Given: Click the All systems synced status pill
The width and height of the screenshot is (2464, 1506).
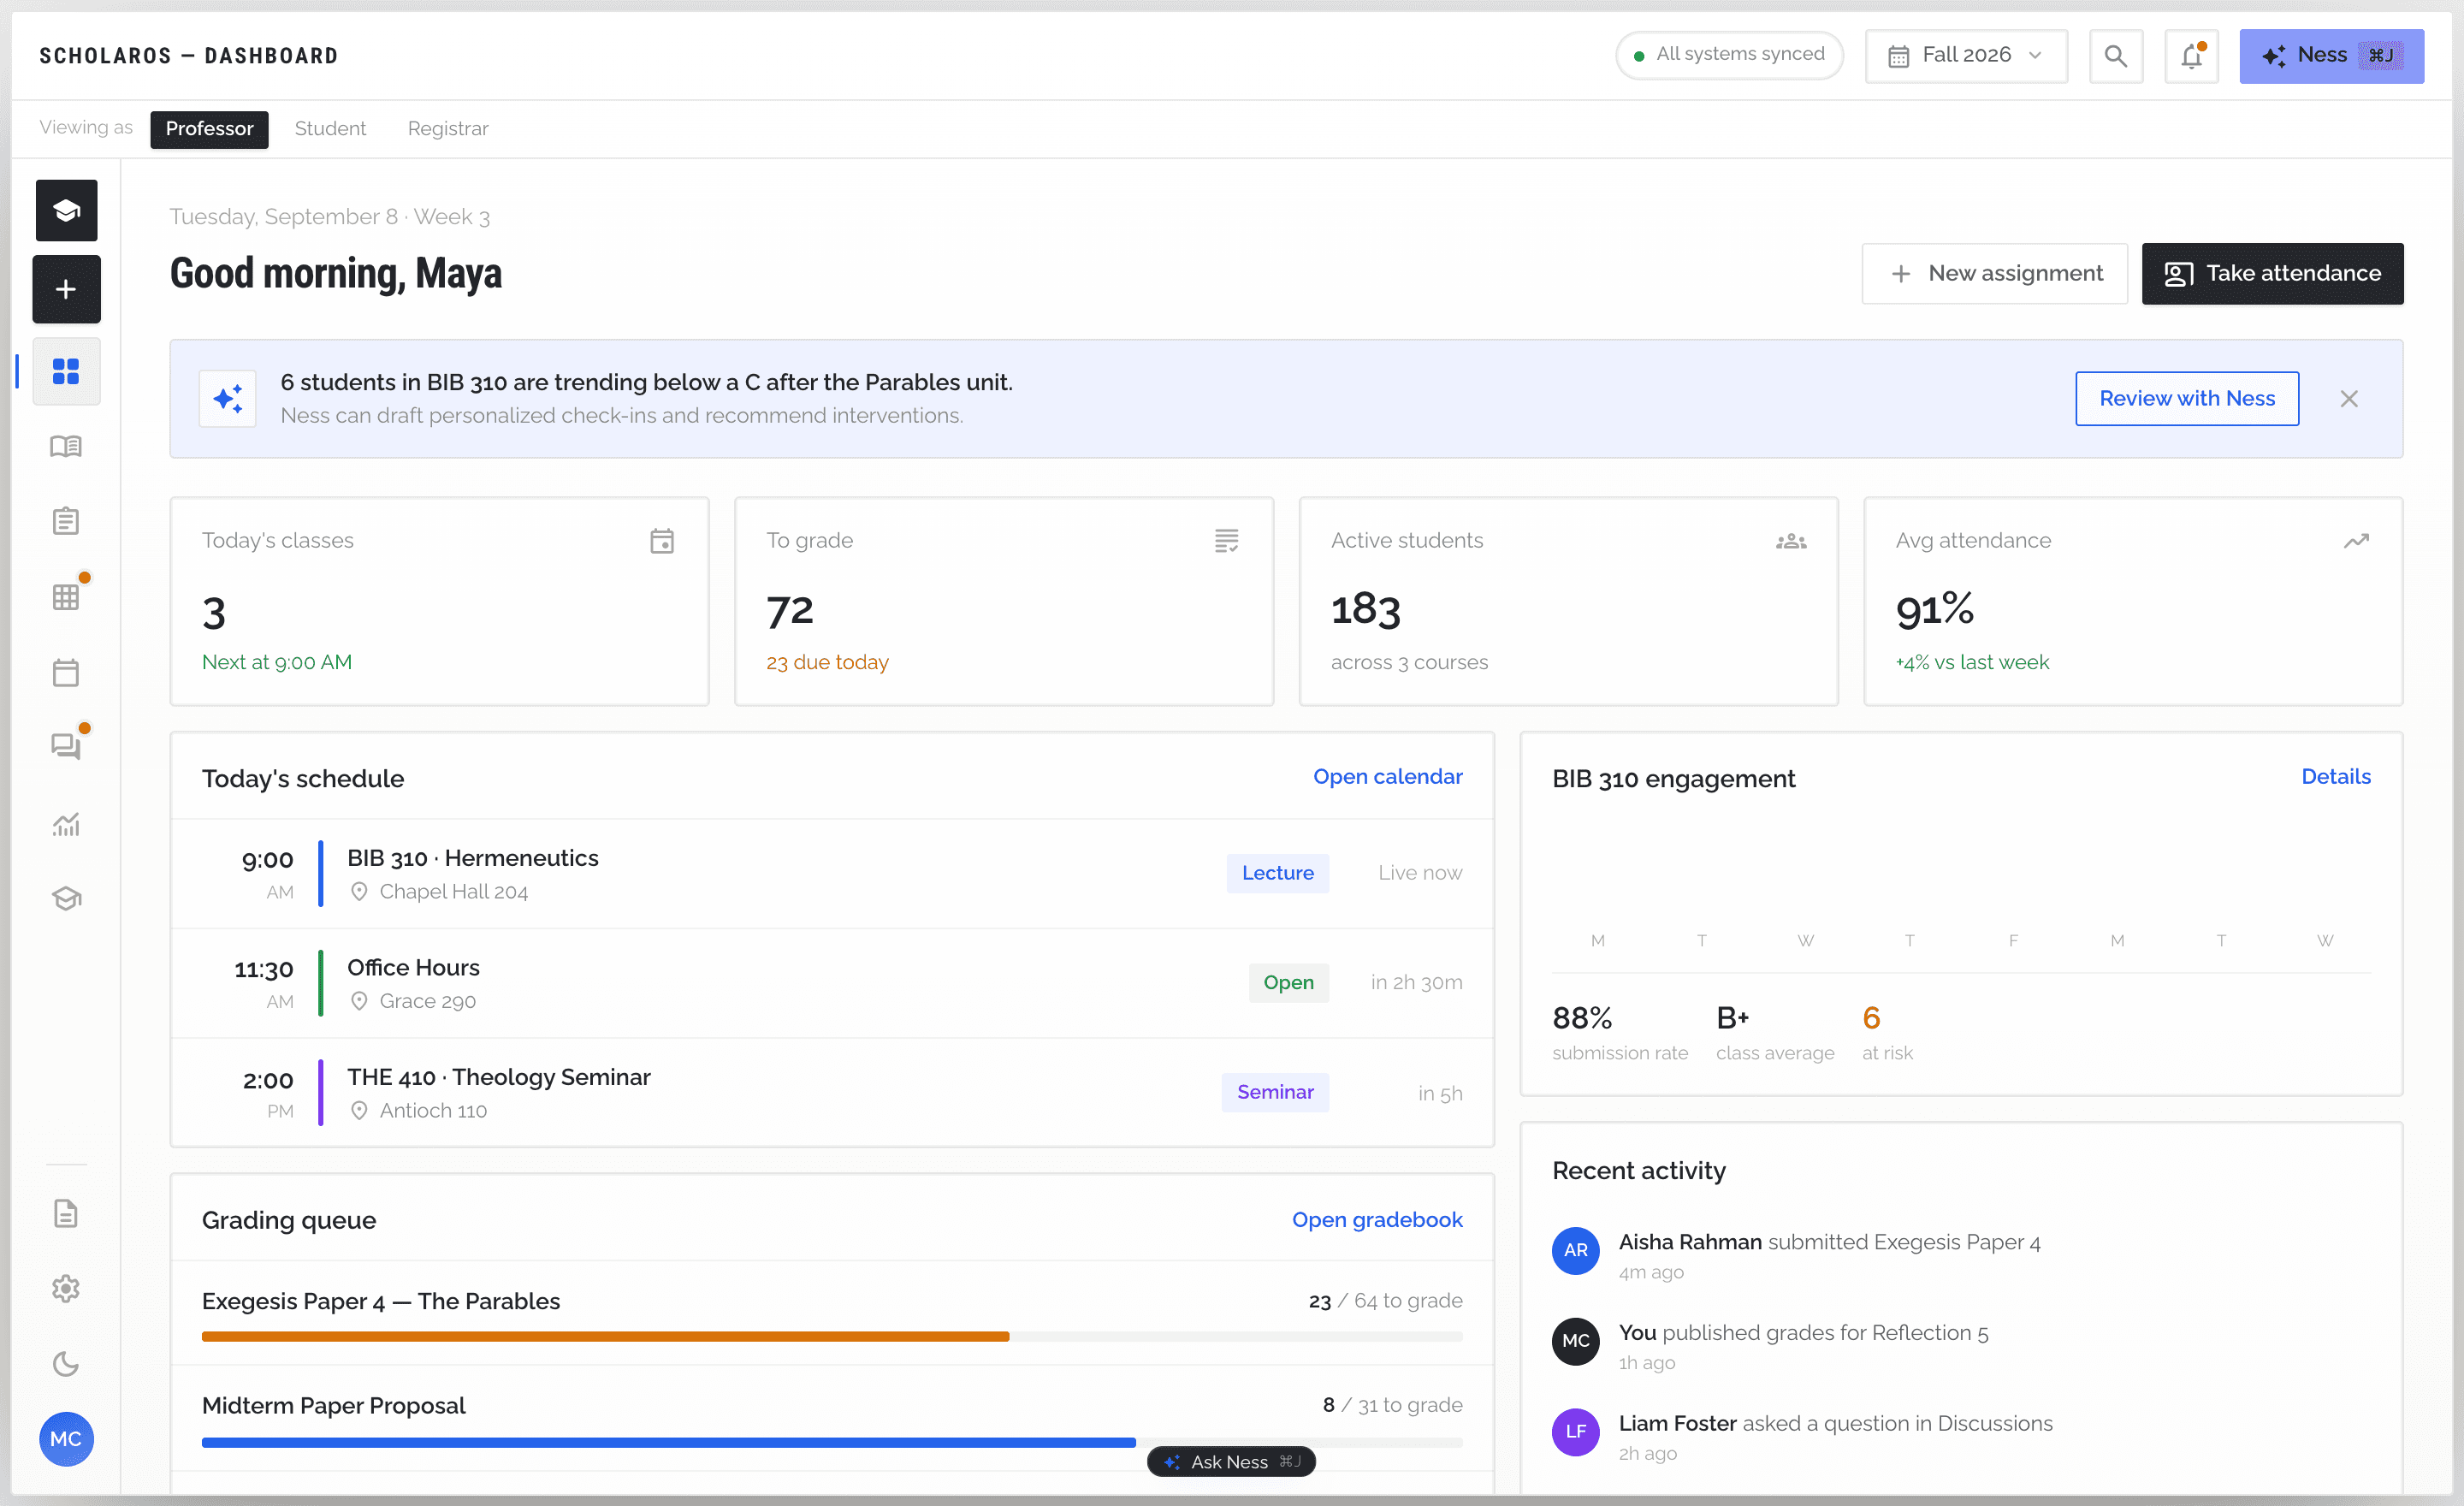Looking at the screenshot, I should pos(1729,55).
